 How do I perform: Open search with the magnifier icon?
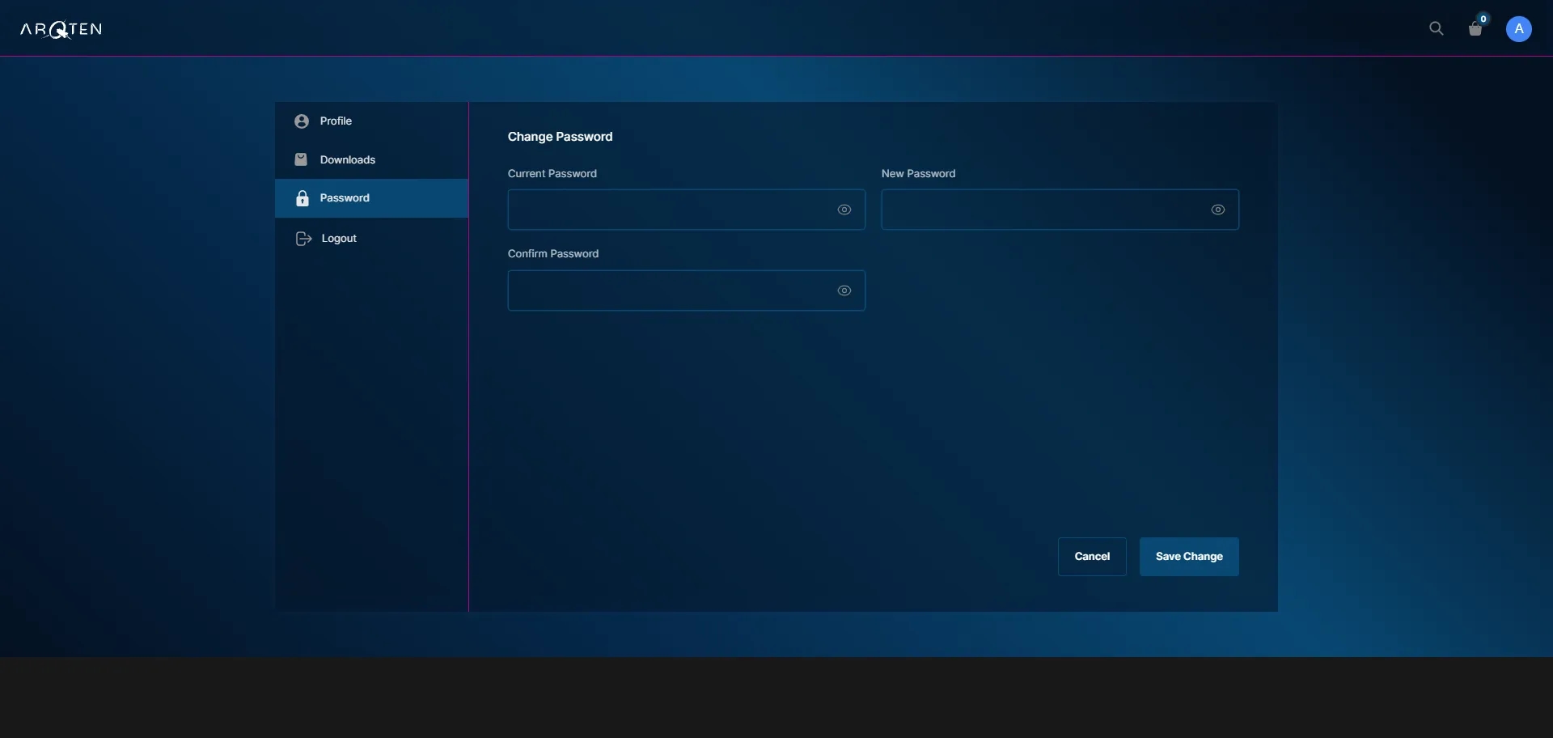(x=1436, y=29)
